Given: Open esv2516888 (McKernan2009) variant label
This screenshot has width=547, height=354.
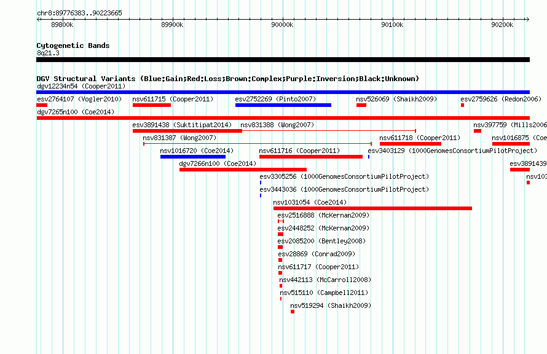Looking at the screenshot, I should pyautogui.click(x=323, y=215).
